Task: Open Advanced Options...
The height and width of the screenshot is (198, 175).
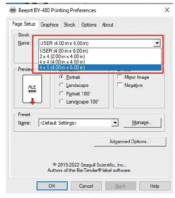Action: (130, 142)
